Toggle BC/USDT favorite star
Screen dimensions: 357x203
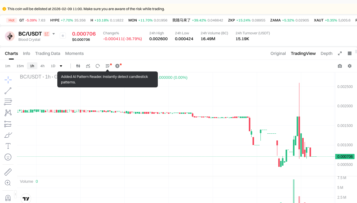(x=63, y=36)
